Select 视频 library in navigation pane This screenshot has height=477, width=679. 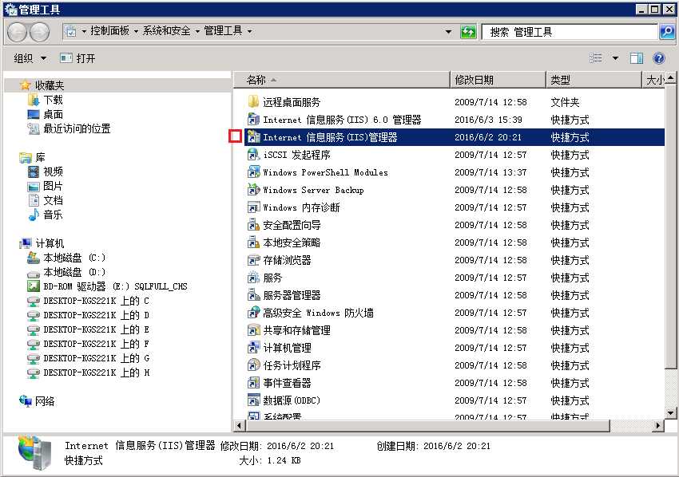pos(53,171)
